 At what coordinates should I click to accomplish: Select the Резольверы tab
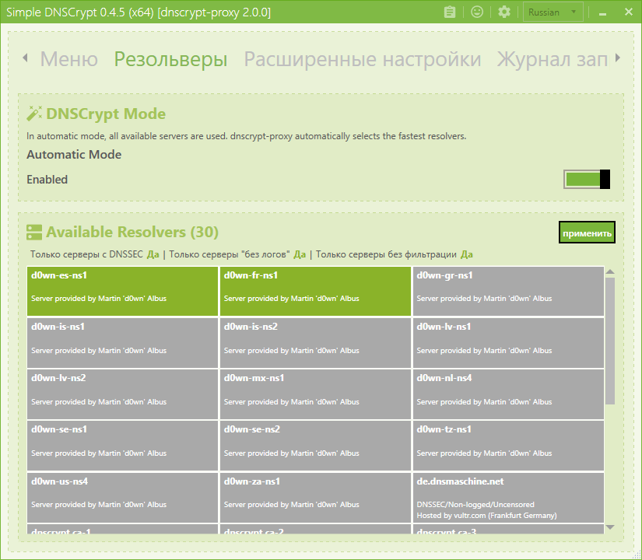click(x=170, y=59)
